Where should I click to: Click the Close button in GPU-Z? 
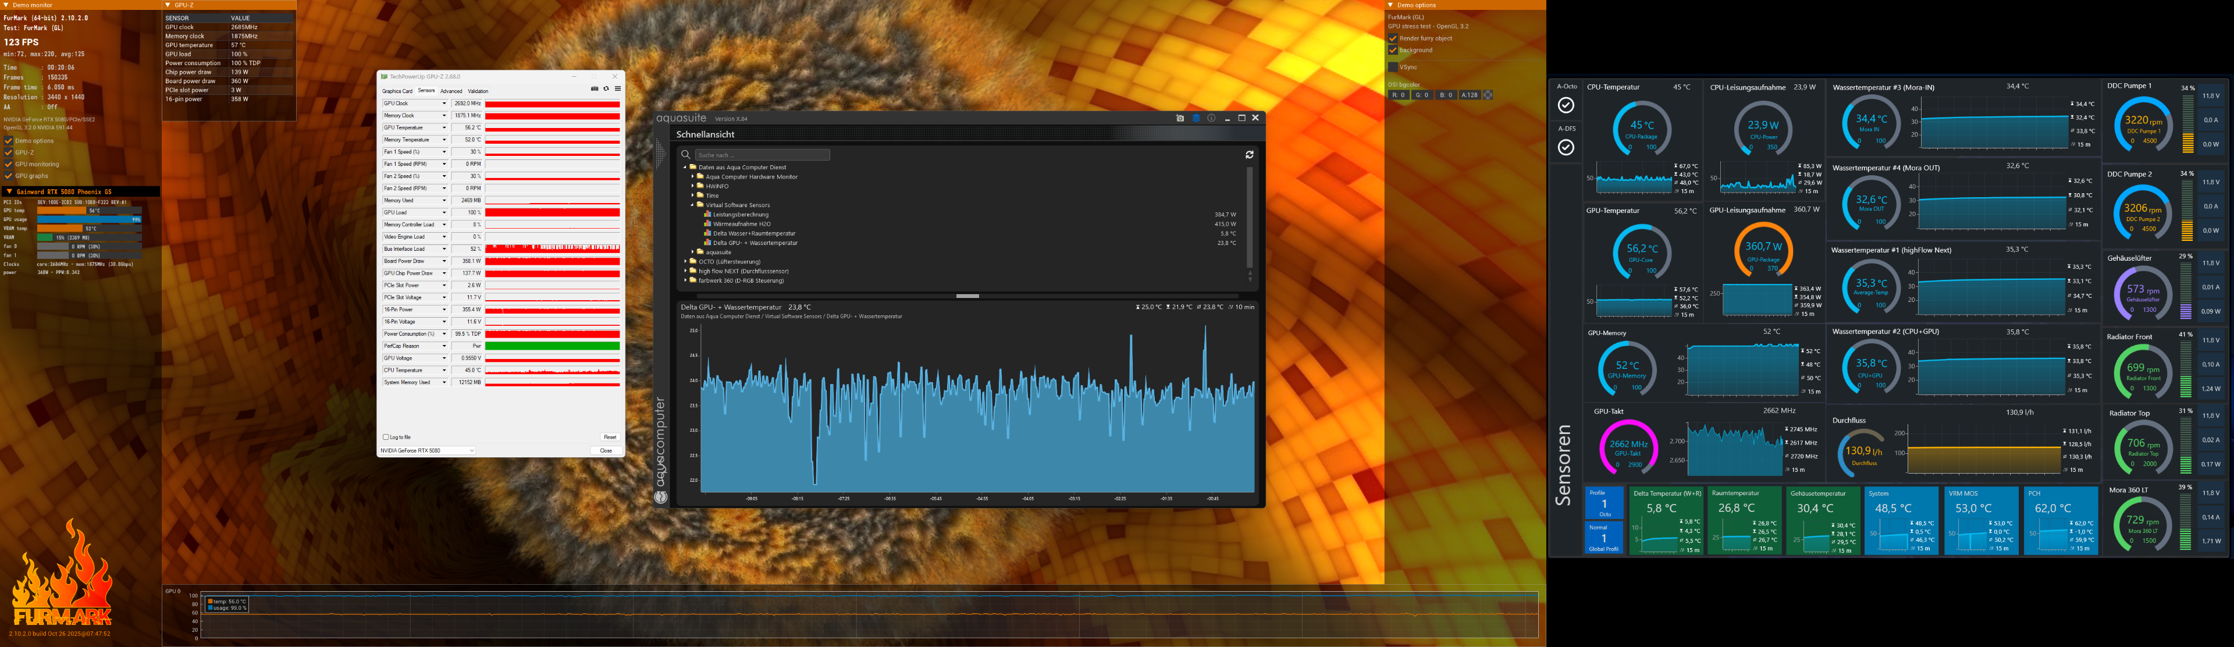[605, 450]
